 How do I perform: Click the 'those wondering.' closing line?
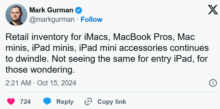click(40, 70)
